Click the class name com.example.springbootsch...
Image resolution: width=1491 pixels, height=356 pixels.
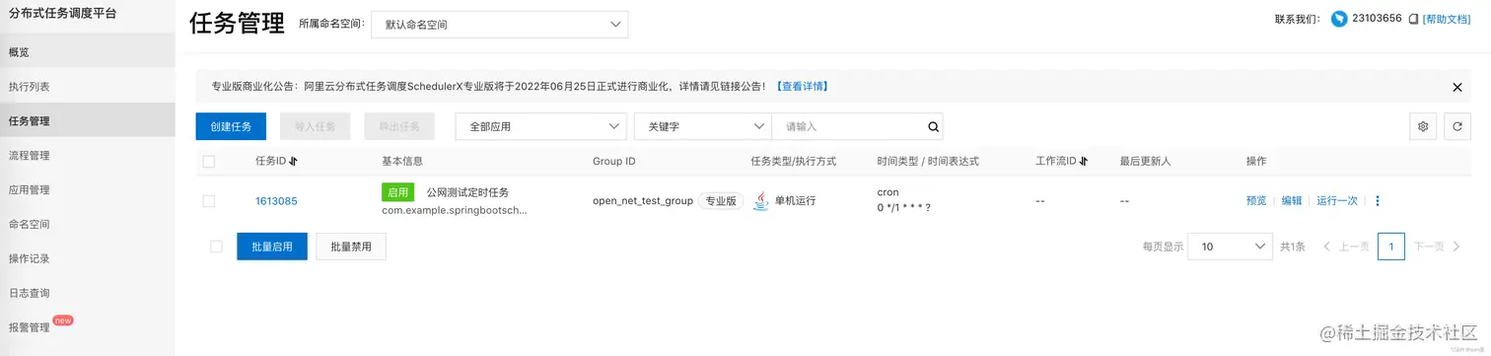455,210
